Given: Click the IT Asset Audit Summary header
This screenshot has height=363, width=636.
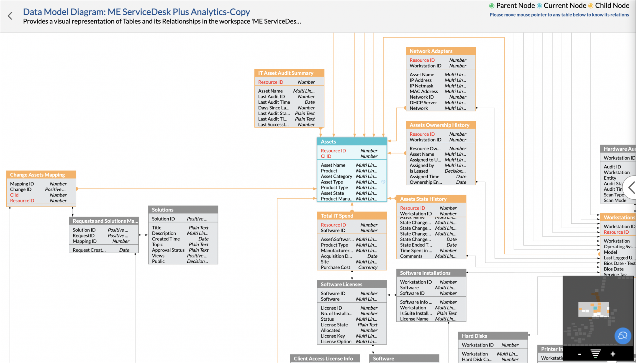Looking at the screenshot, I should tap(289, 73).
